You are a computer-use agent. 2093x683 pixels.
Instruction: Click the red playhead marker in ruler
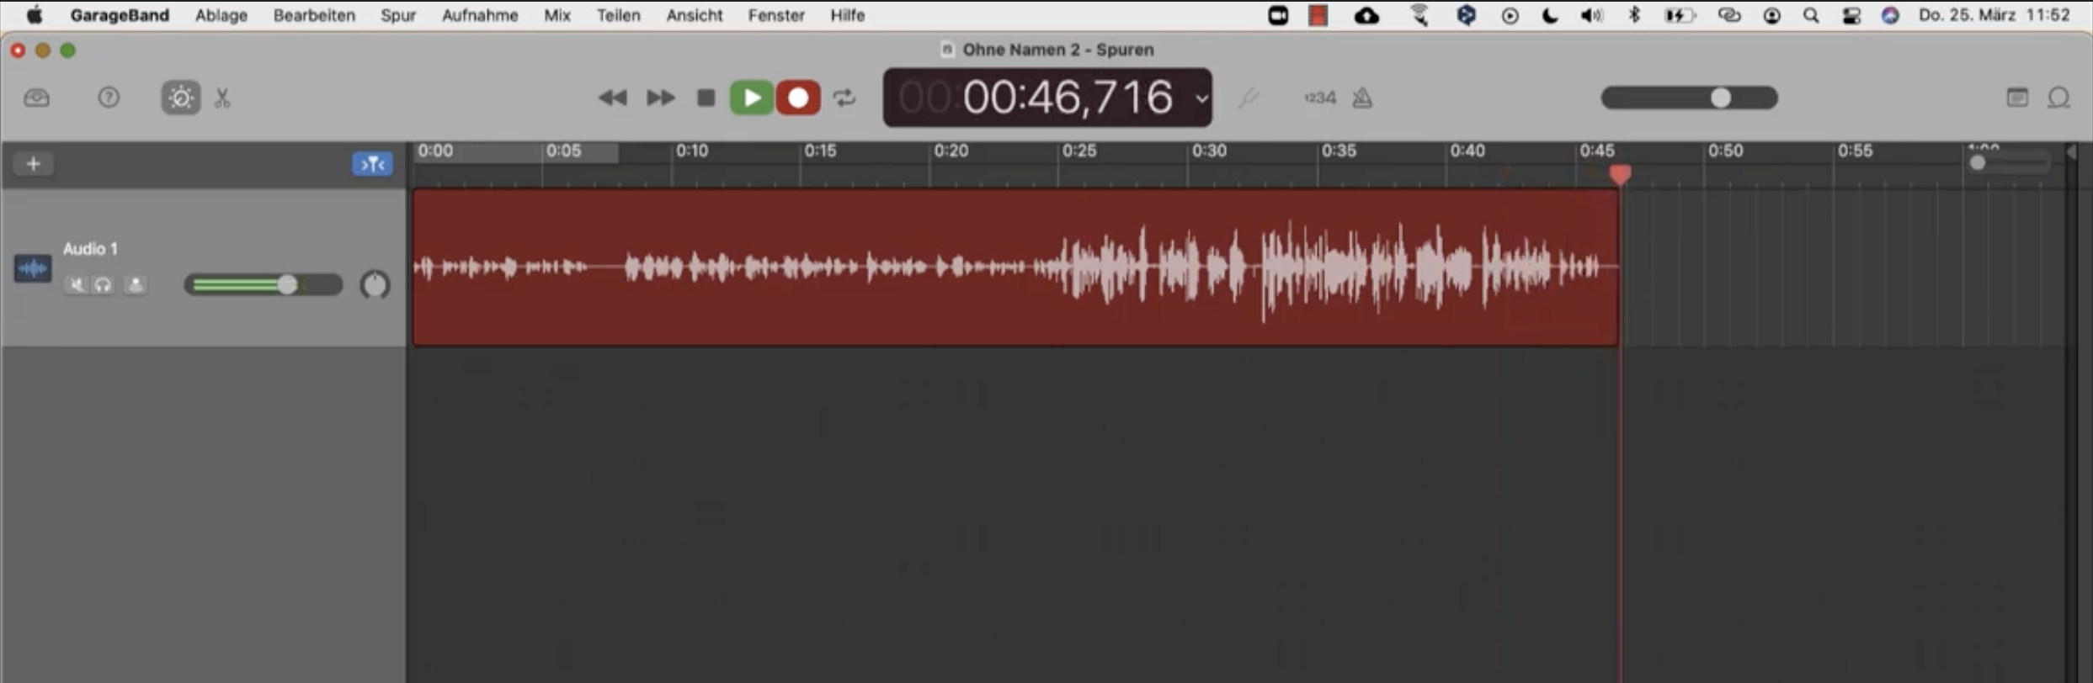1620,174
